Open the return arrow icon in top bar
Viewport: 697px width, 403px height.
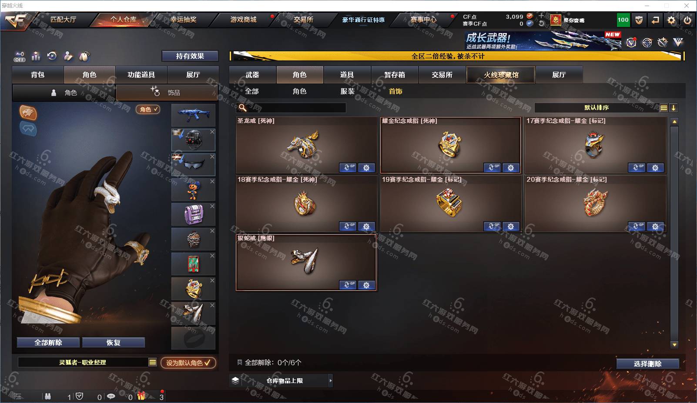(655, 20)
